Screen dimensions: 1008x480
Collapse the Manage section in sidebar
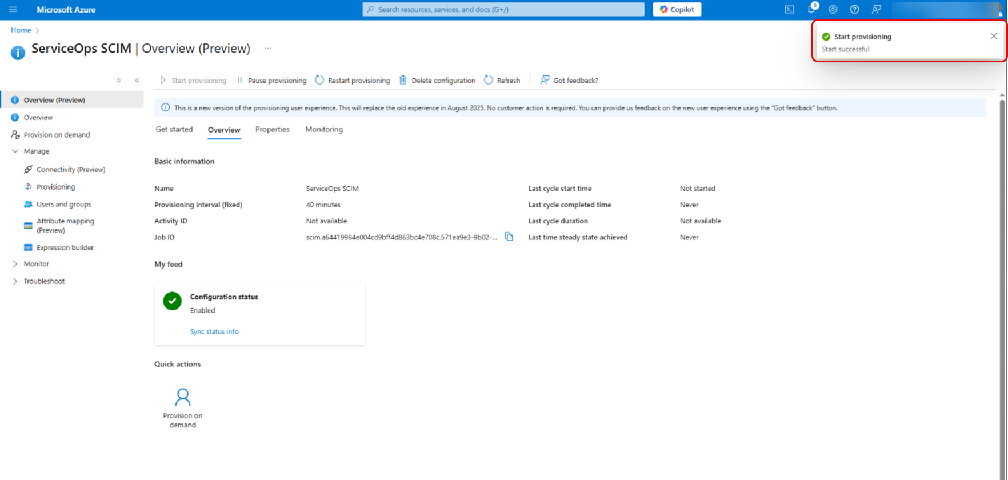point(15,151)
